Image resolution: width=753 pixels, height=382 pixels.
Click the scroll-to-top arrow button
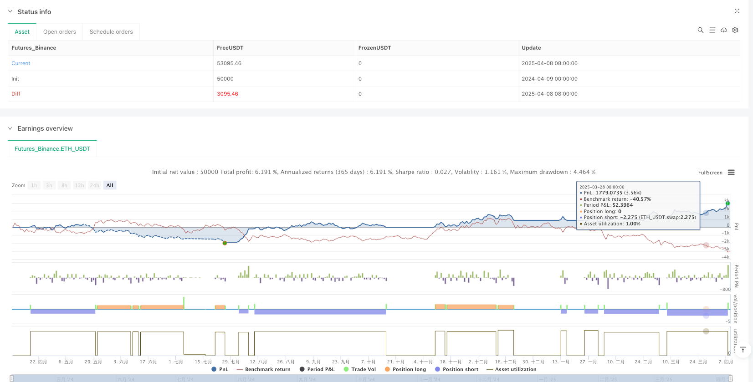[743, 350]
